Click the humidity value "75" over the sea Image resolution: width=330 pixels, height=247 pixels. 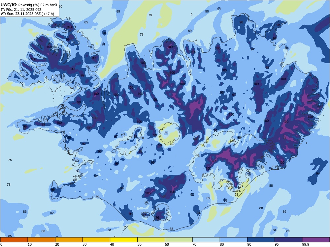pos(10,160)
